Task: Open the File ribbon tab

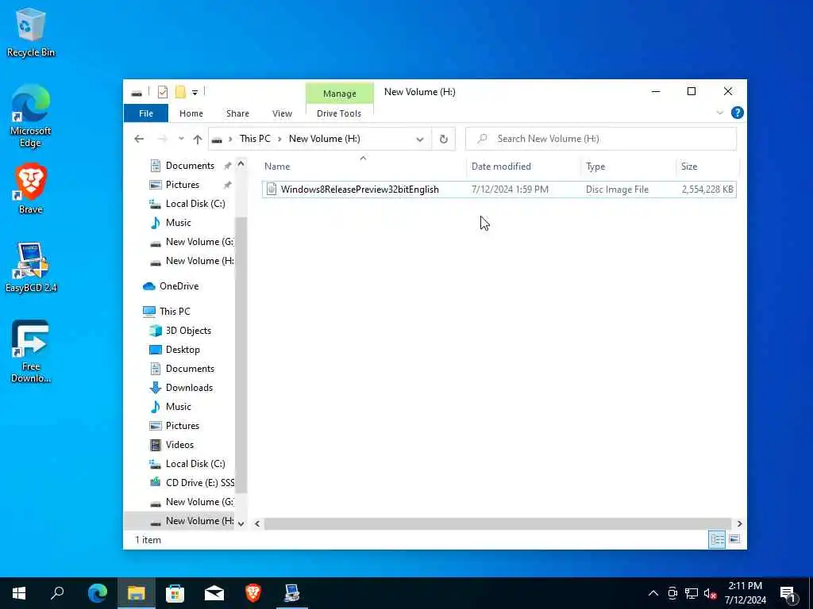Action: 146,113
